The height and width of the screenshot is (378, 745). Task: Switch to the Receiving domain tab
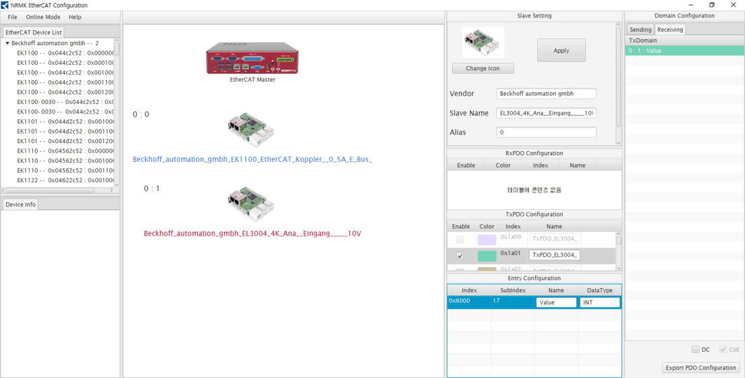tap(670, 30)
